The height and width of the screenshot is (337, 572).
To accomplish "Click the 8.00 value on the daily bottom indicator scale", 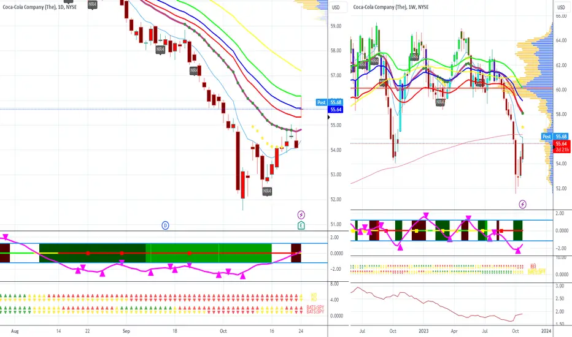I will point(334,284).
